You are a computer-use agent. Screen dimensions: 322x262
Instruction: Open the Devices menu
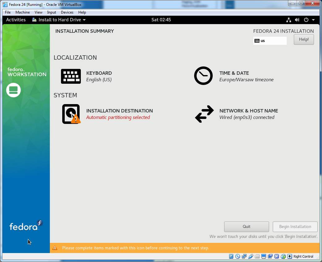click(67, 12)
